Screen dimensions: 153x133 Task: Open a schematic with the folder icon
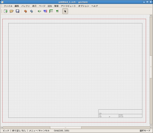click(12, 11)
